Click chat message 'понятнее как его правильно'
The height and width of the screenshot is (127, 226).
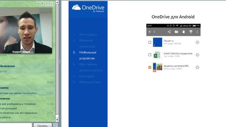(20, 113)
